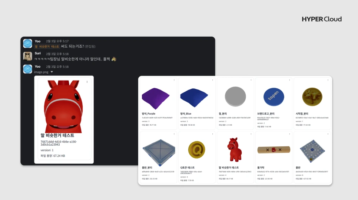Image resolution: width=358 pixels, height=200 pixels.
Task: Open the kebab menu on 시작점_분리 card
Action: pos(328,80)
